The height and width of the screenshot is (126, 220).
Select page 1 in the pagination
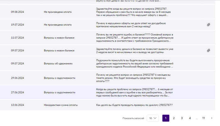coord(166,118)
